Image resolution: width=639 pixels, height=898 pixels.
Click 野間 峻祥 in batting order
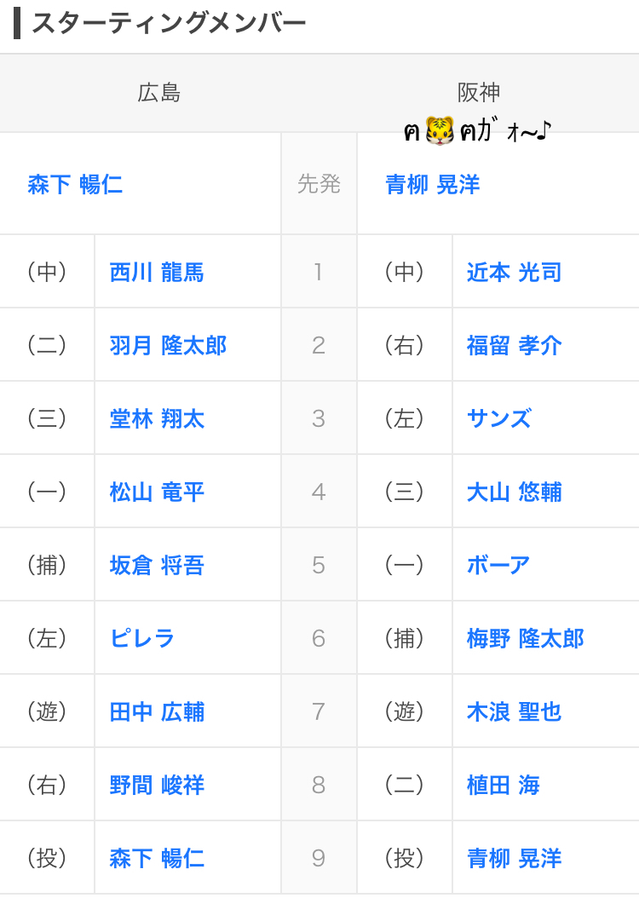click(x=157, y=786)
